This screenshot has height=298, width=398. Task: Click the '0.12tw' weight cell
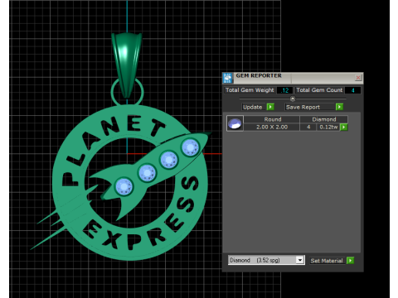[x=328, y=127]
